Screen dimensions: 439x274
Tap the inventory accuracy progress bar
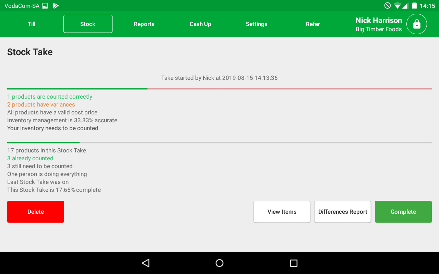[x=219, y=89]
